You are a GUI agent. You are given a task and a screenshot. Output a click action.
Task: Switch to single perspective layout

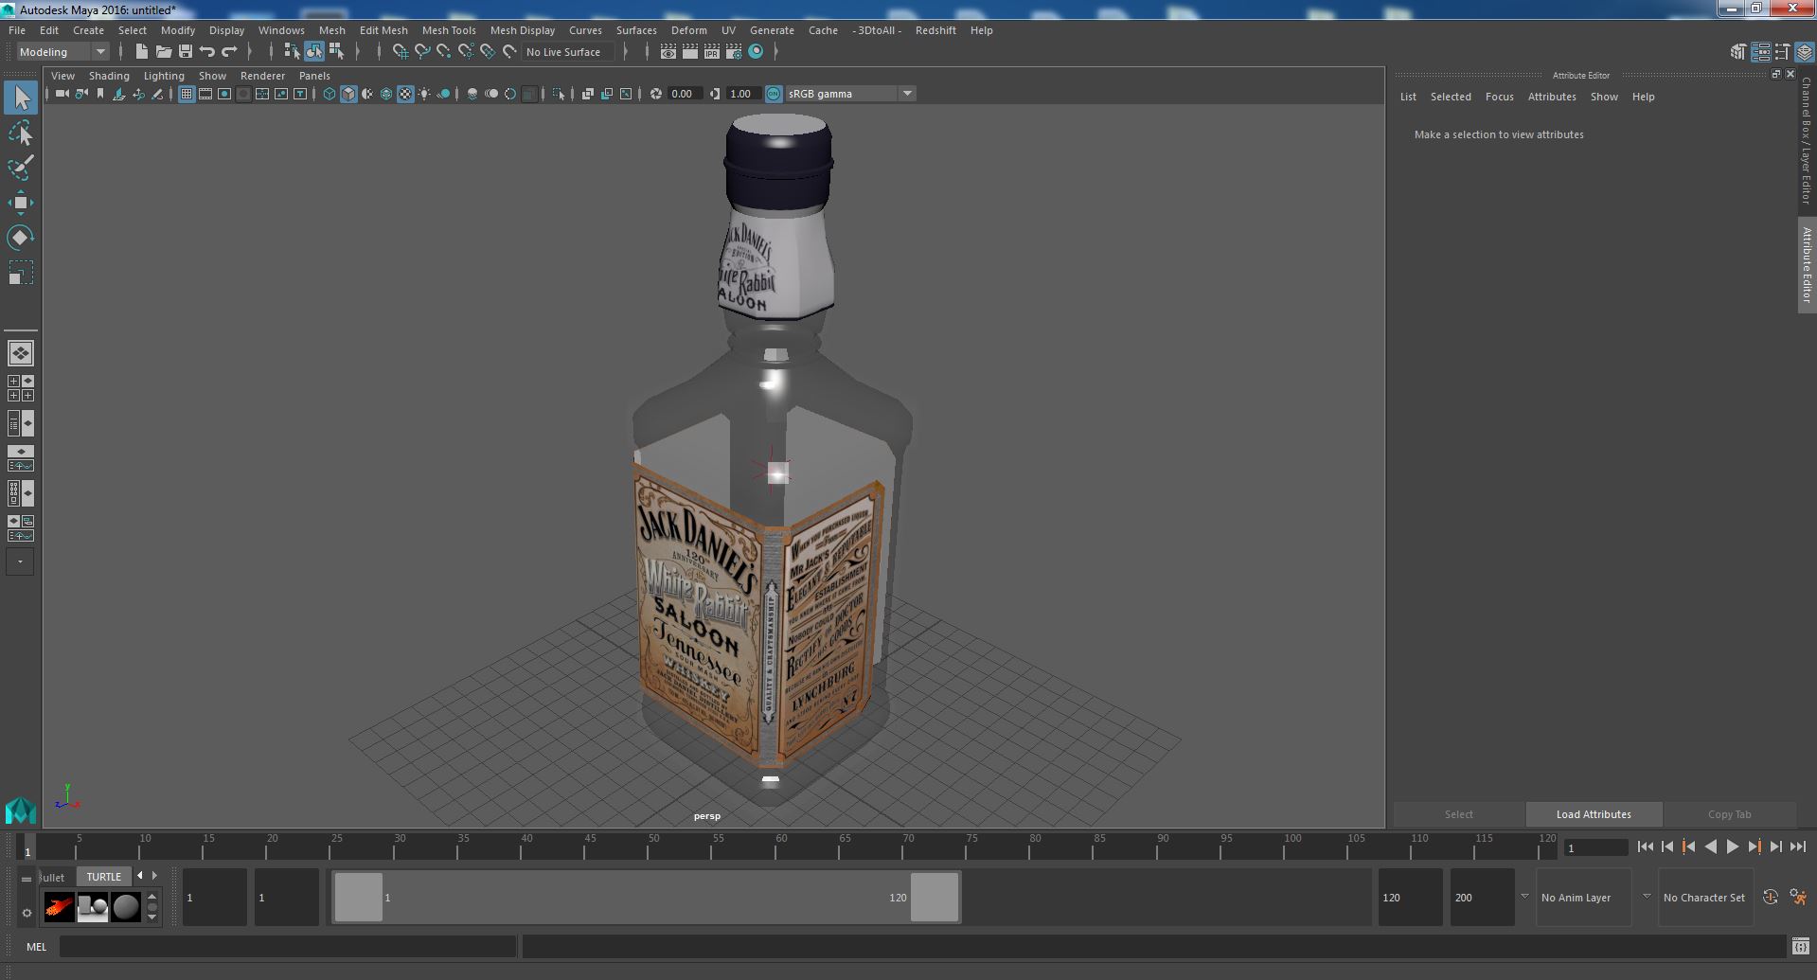point(21,353)
